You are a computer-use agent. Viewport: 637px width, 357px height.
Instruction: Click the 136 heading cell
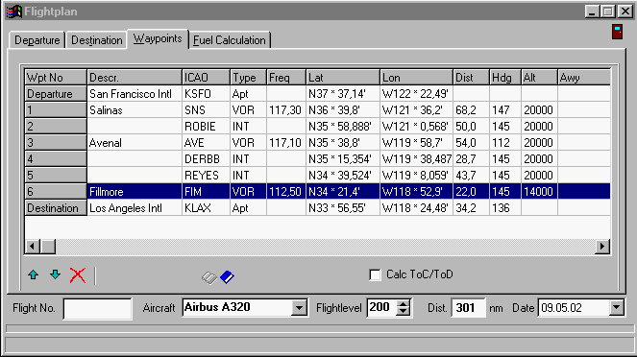505,208
